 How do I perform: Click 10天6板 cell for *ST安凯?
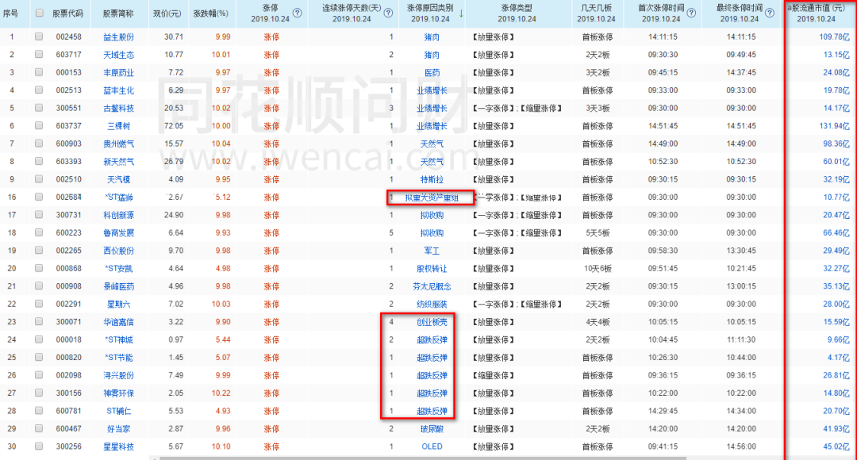pos(598,268)
